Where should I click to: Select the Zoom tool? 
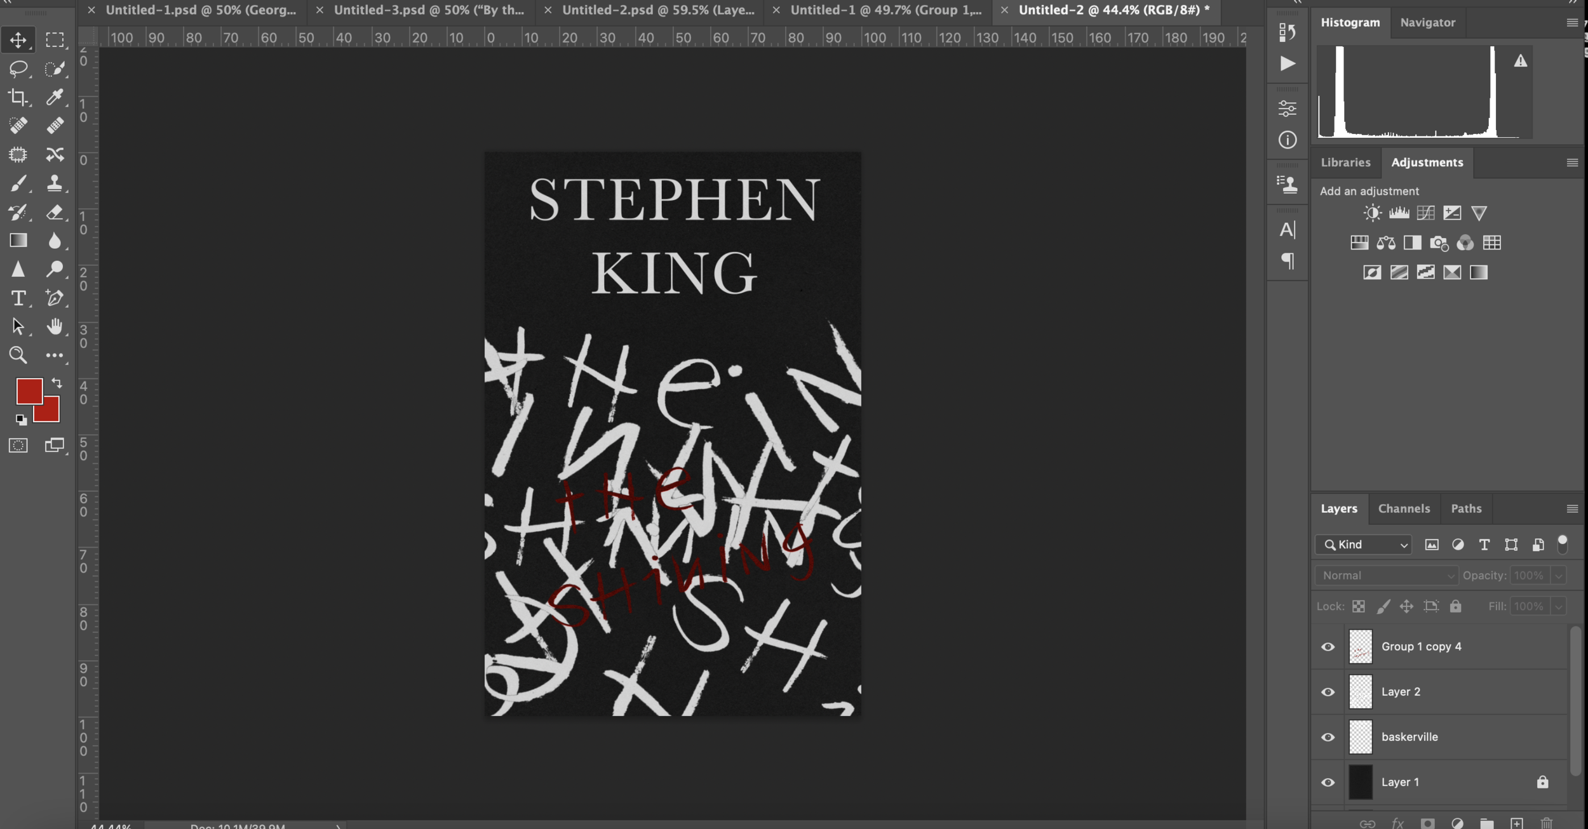pyautogui.click(x=18, y=355)
